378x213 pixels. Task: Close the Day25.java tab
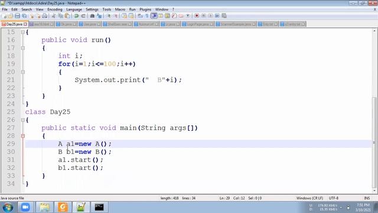25,24
